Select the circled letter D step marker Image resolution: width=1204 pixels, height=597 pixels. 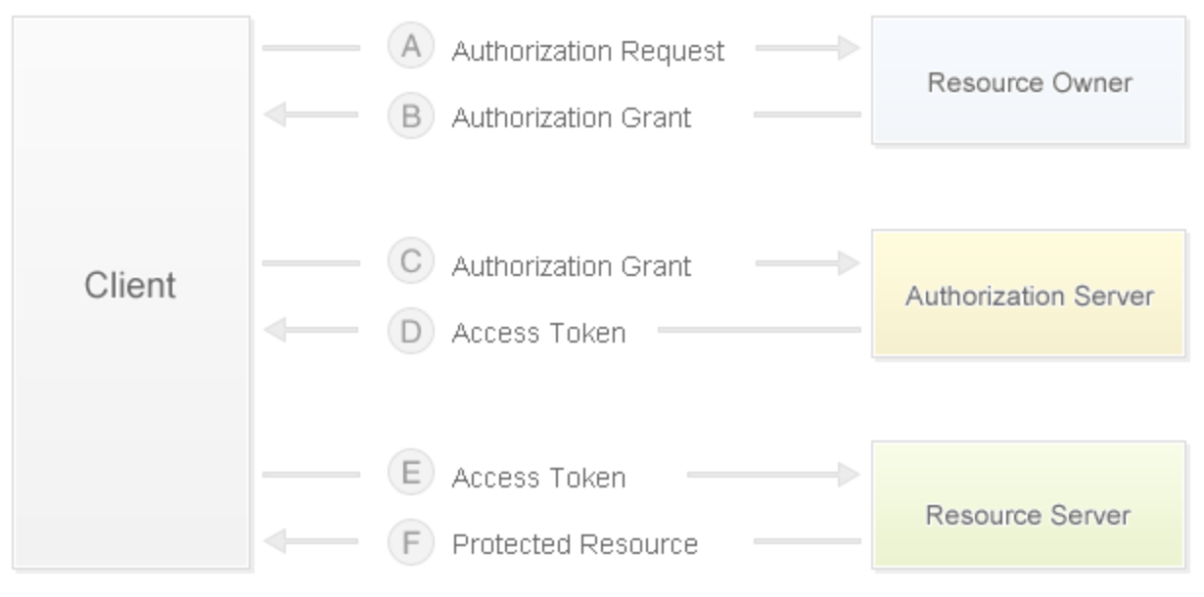click(x=411, y=331)
